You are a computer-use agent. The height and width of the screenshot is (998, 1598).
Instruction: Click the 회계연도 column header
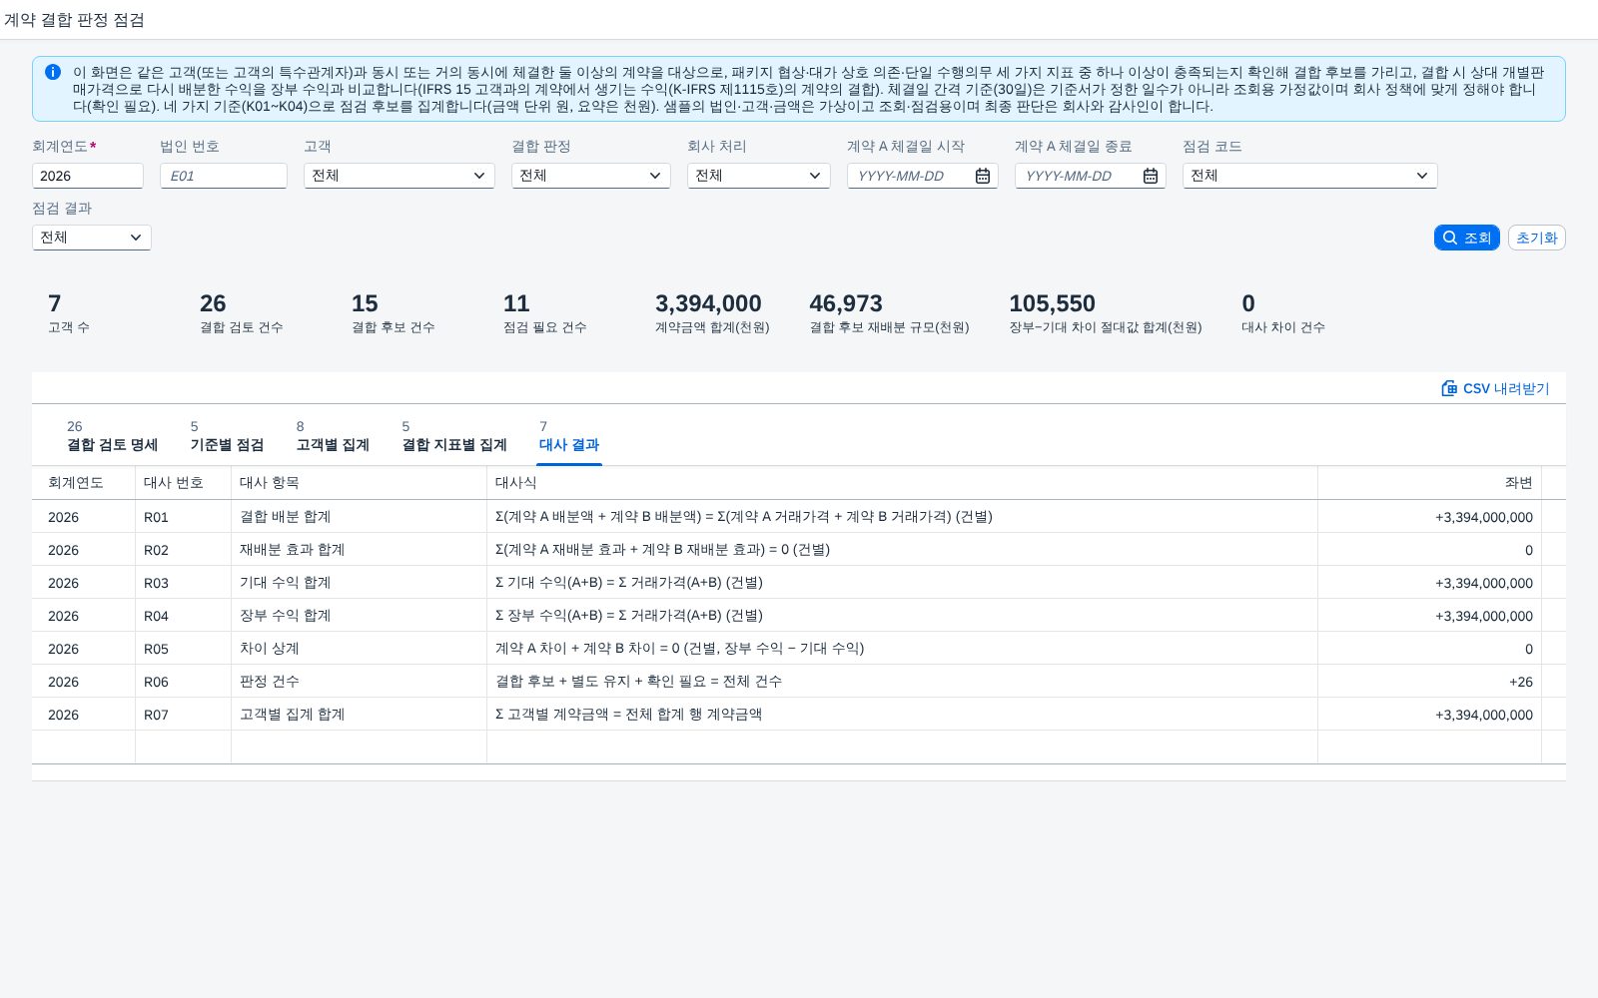pyautogui.click(x=83, y=483)
